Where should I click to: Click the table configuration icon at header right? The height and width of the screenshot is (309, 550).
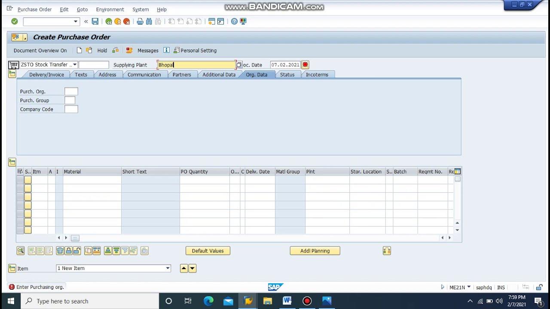coord(458,171)
